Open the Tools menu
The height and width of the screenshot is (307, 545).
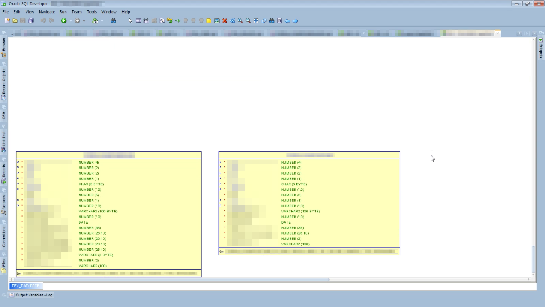coord(92,12)
